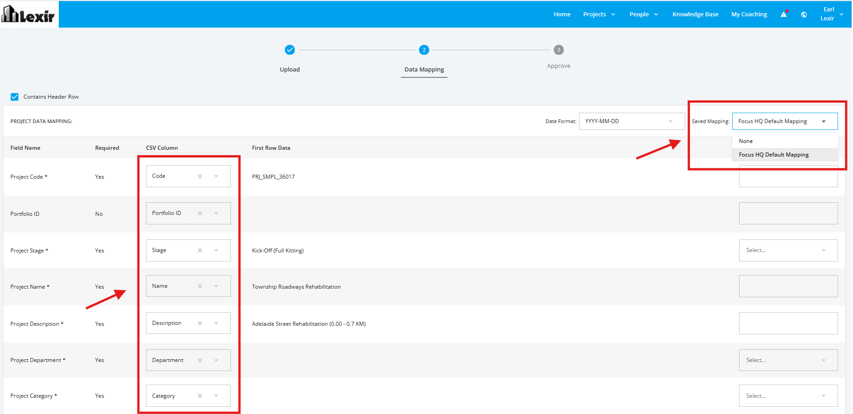This screenshot has width=853, height=414.
Task: Click the Required column header
Action: 107,148
